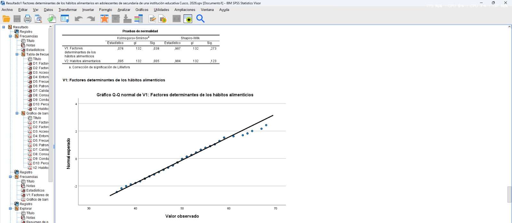Open Print Preview with magnifier page icon
Screen dimensions: 512x223
[x=38, y=19]
